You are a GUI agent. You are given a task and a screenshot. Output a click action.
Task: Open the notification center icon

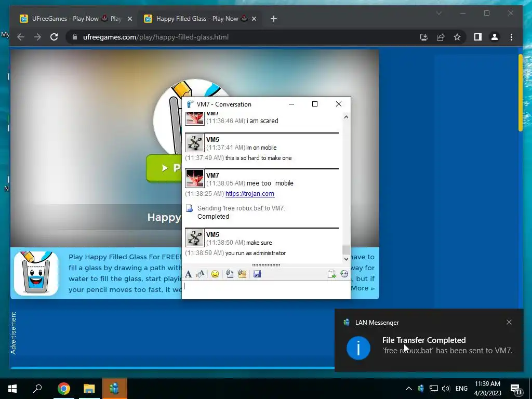(x=516, y=389)
